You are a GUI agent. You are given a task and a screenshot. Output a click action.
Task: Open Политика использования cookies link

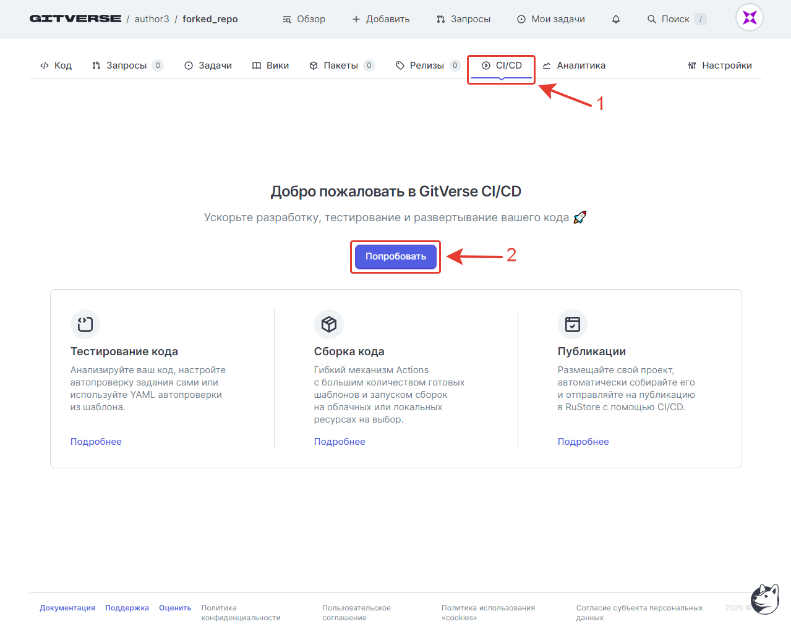[488, 613]
